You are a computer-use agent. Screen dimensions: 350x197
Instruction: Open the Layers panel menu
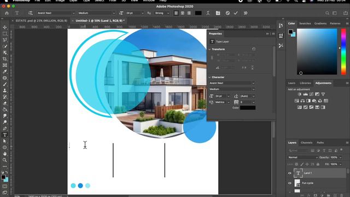tap(347, 142)
